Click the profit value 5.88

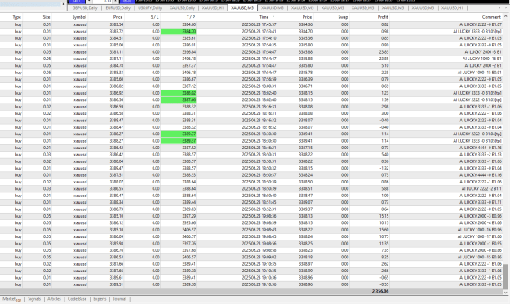(x=385, y=189)
